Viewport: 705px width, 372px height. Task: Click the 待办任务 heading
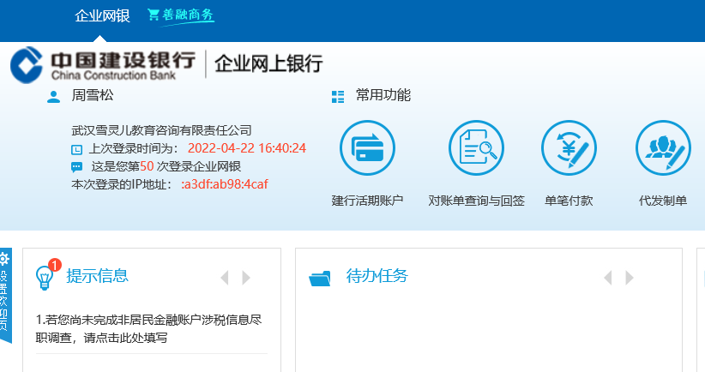377,276
